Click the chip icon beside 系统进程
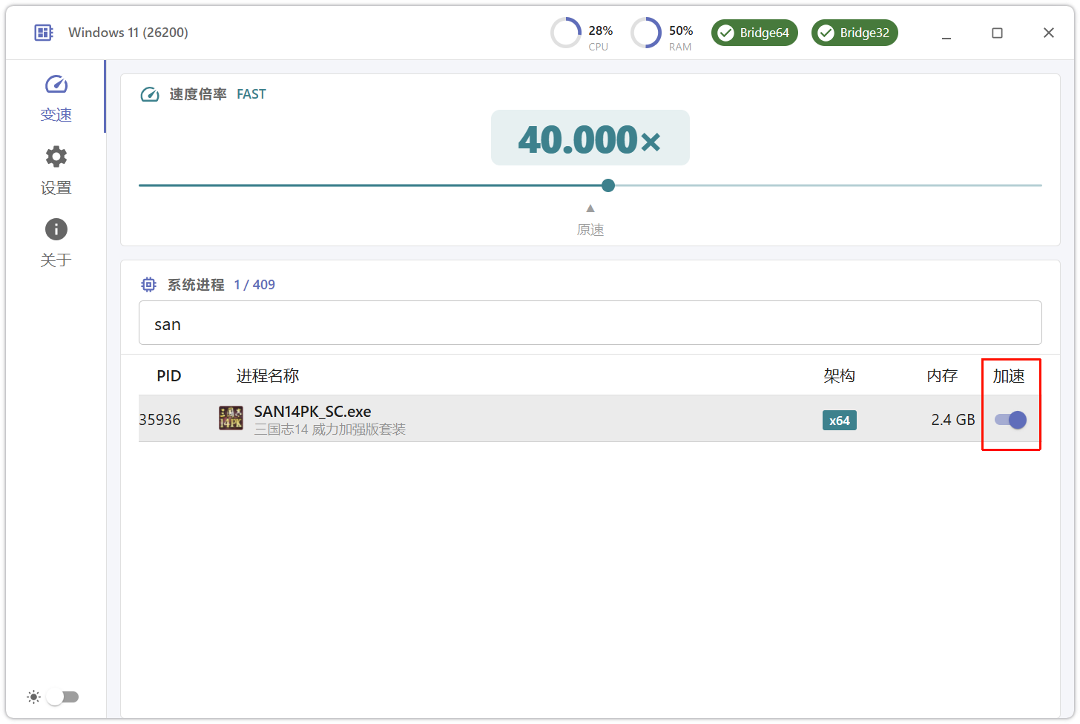Screen dimensions: 1080x724 (x=148, y=284)
